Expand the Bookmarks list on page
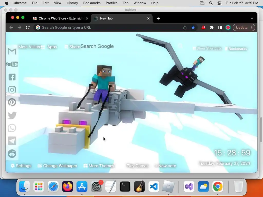The image size is (263, 197). tap(236, 49)
